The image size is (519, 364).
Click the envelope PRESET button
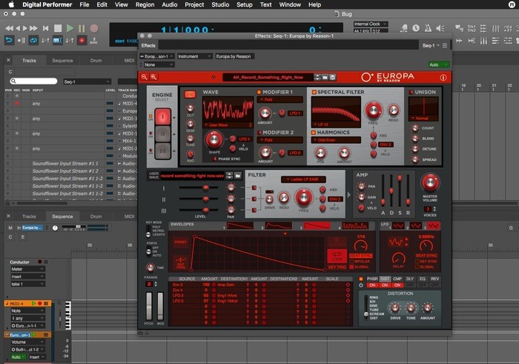click(x=180, y=242)
